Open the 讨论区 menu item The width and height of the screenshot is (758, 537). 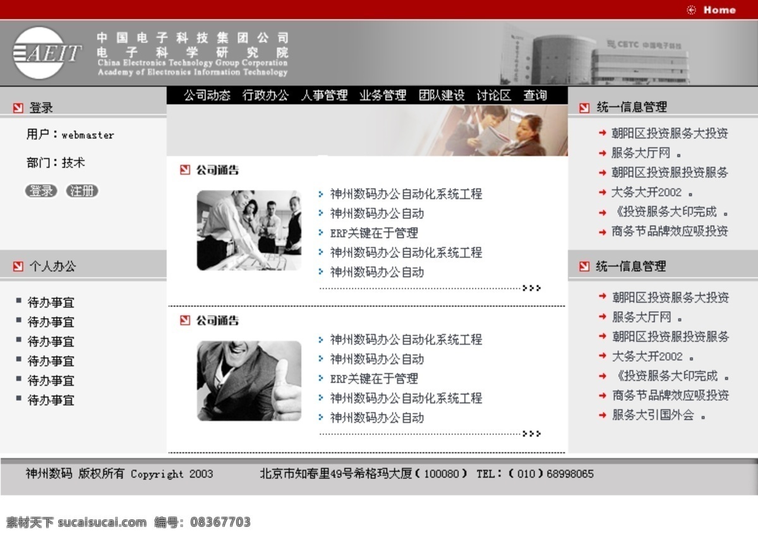click(494, 95)
